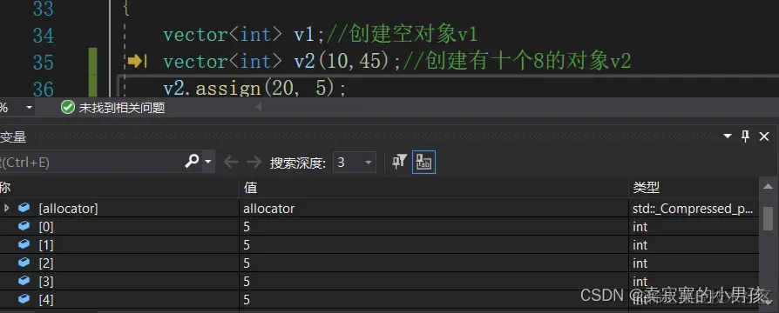Click the 值 column header
This screenshot has height=313, width=779.
pyautogui.click(x=433, y=188)
